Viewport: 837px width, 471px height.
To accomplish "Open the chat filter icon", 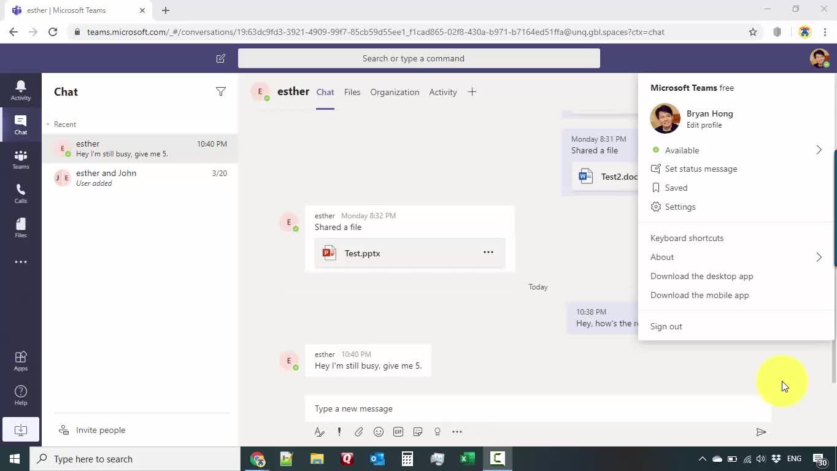I will [220, 91].
